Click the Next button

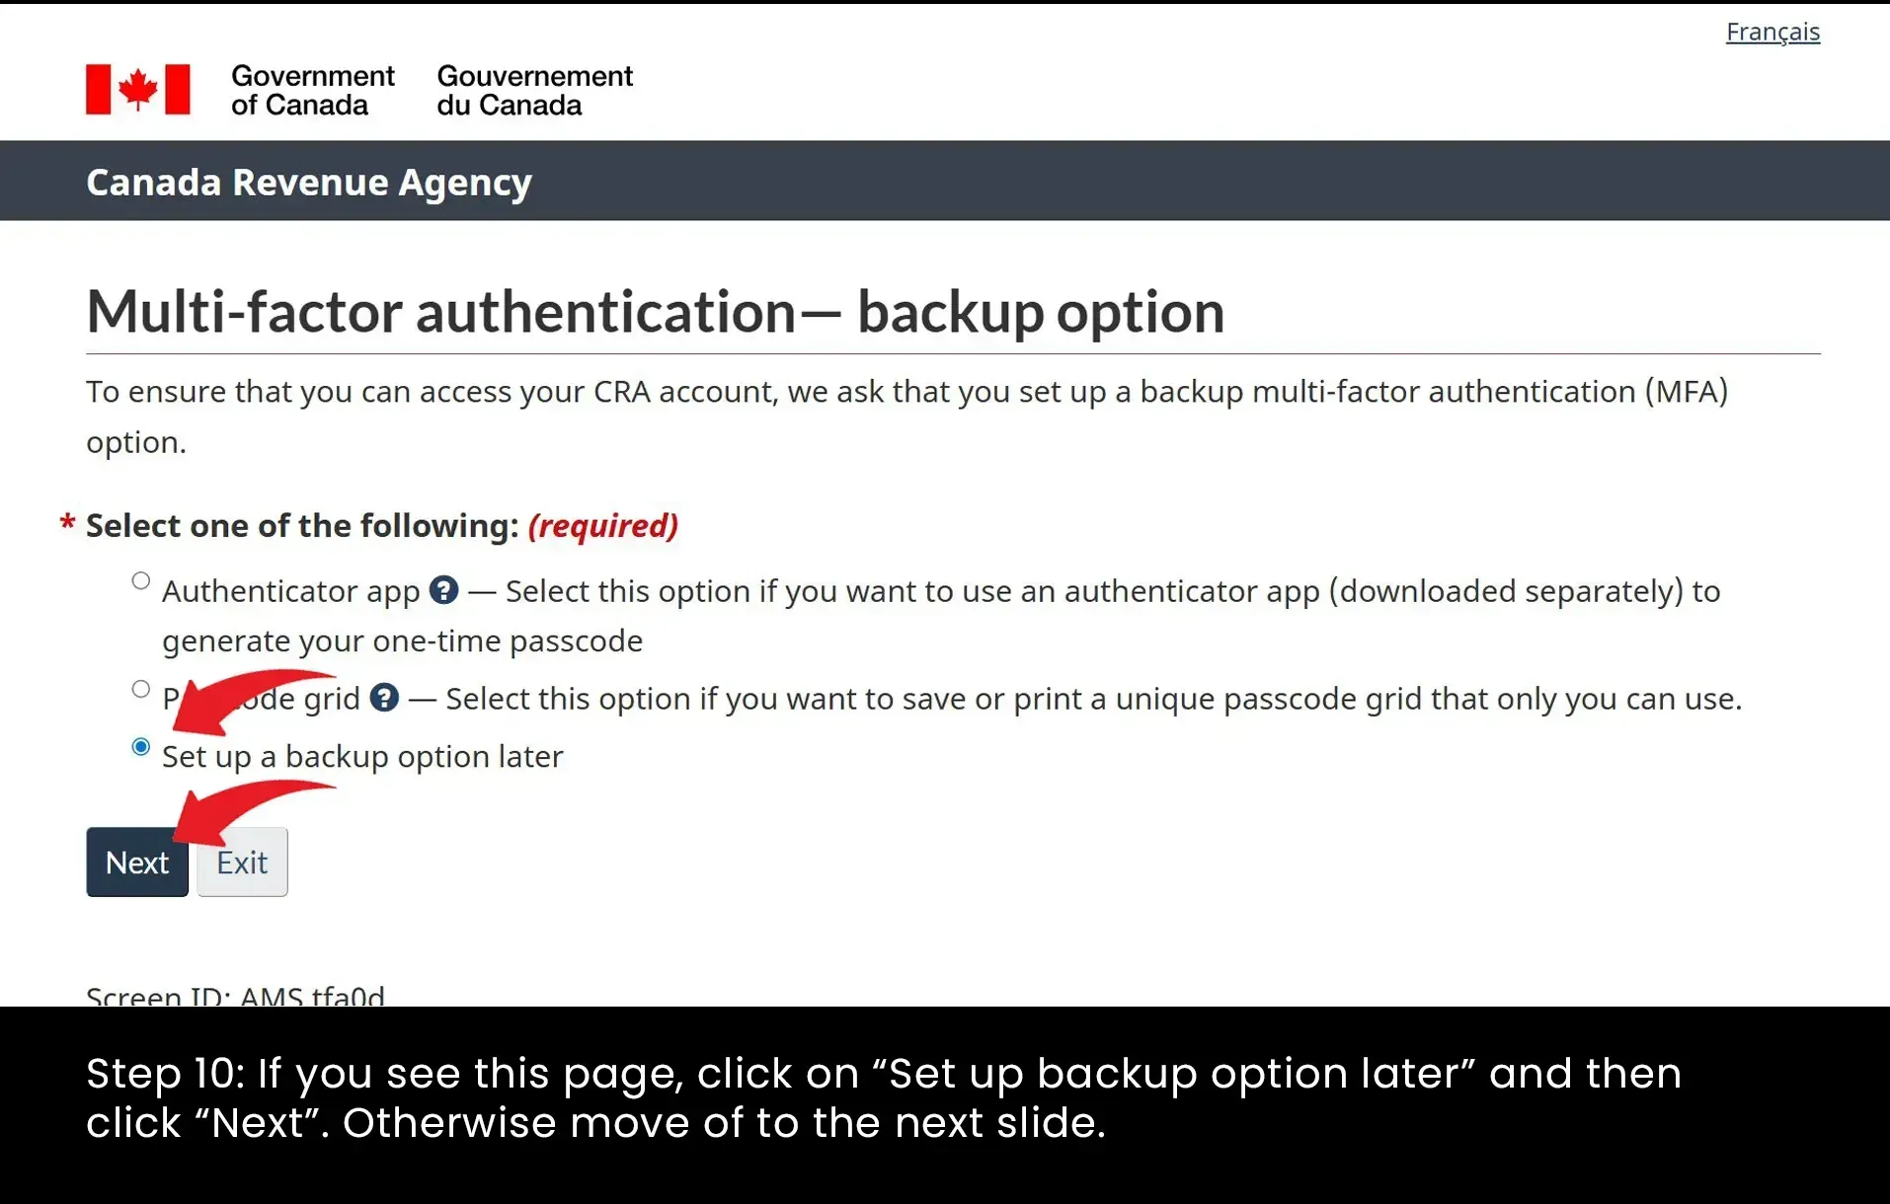pos(137,862)
